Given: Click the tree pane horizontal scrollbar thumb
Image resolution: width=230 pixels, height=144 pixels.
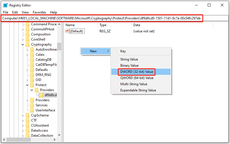Looking at the screenshot, I should (19, 139).
